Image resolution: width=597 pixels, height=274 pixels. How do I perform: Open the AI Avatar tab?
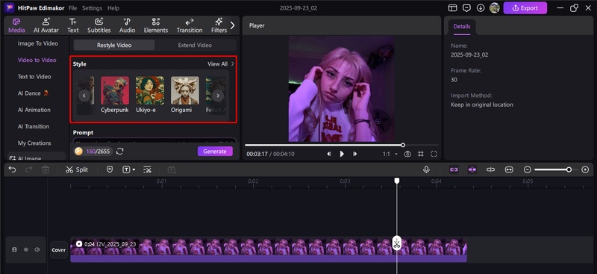(x=46, y=25)
